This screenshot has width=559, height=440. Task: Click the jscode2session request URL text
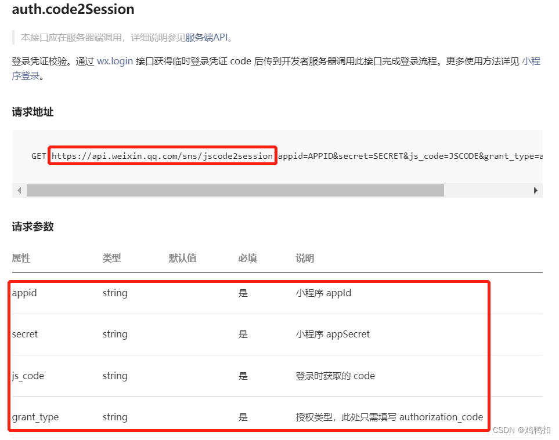click(162, 156)
